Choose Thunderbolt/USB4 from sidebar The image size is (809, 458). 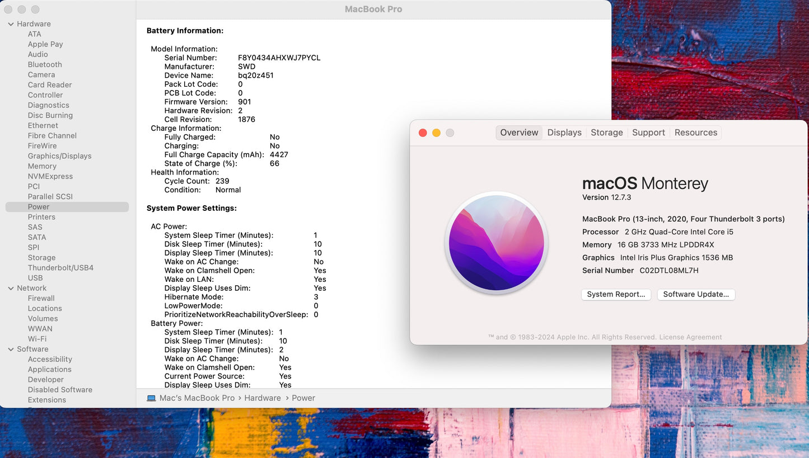tap(60, 268)
